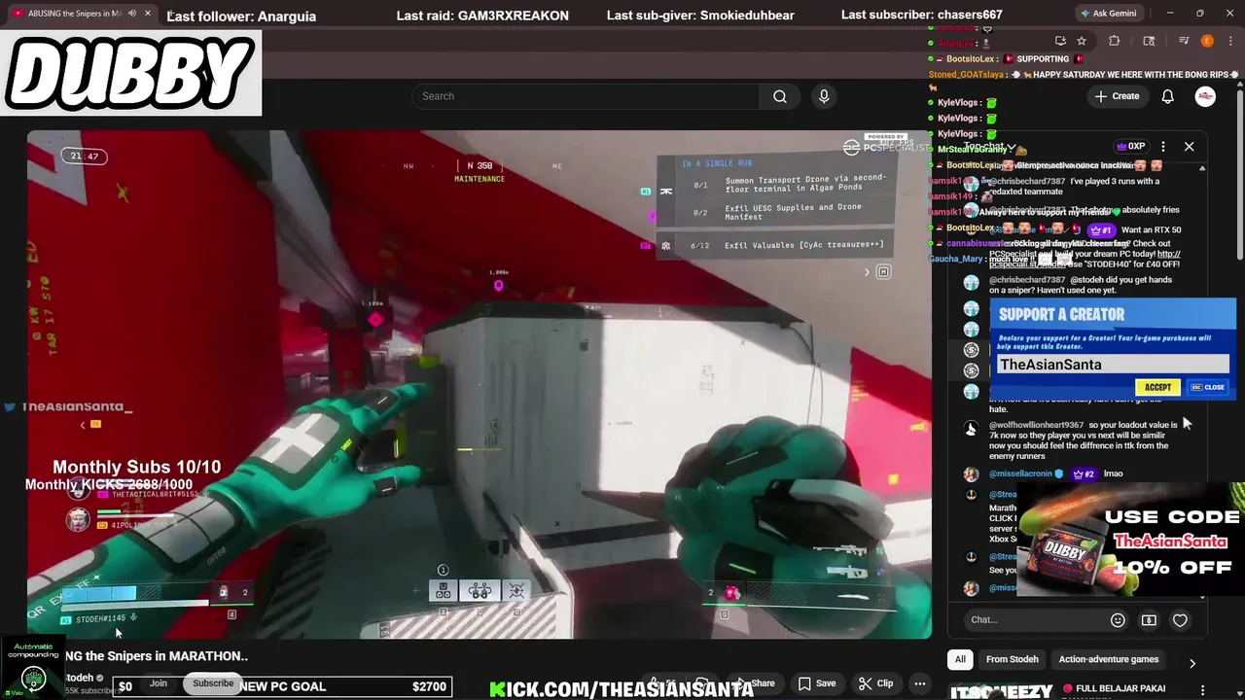Click the chat heart reaction icon
This screenshot has width=1245, height=700.
[1180, 619]
